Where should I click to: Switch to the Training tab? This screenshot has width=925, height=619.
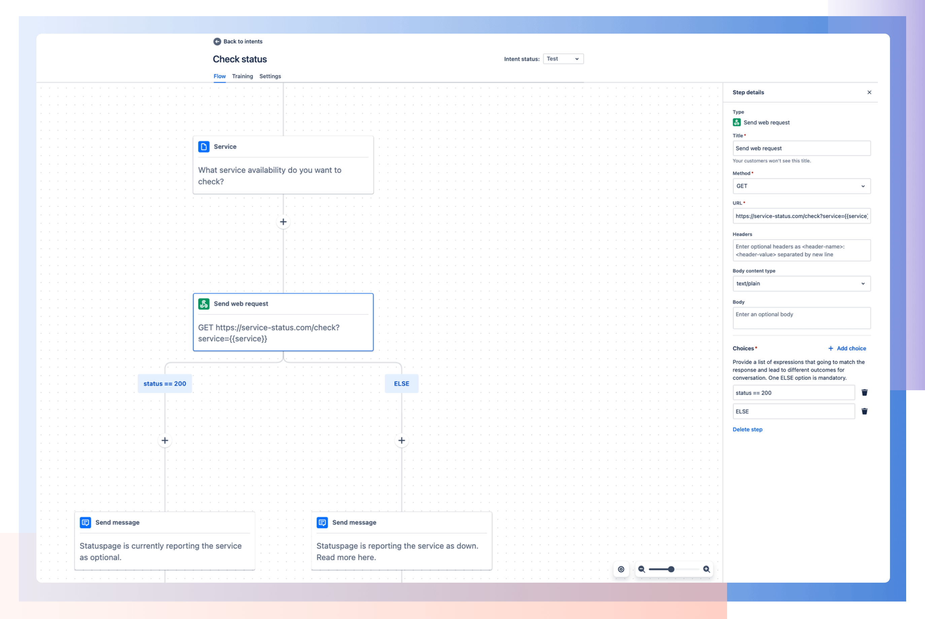pyautogui.click(x=243, y=76)
